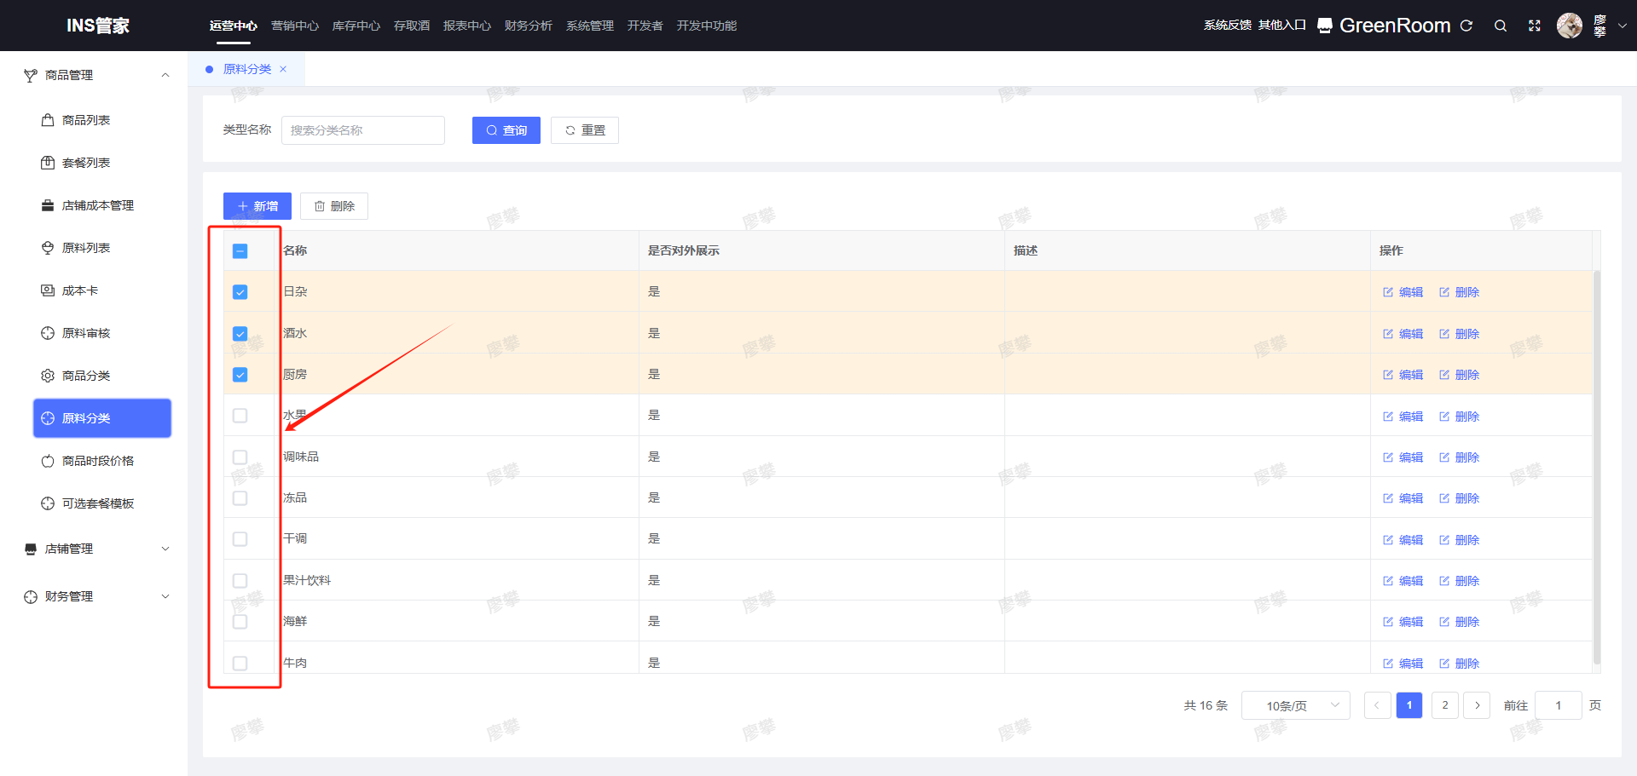Screen dimensions: 1637x776
Task: Switch to 库存中心 top menu
Action: (356, 26)
